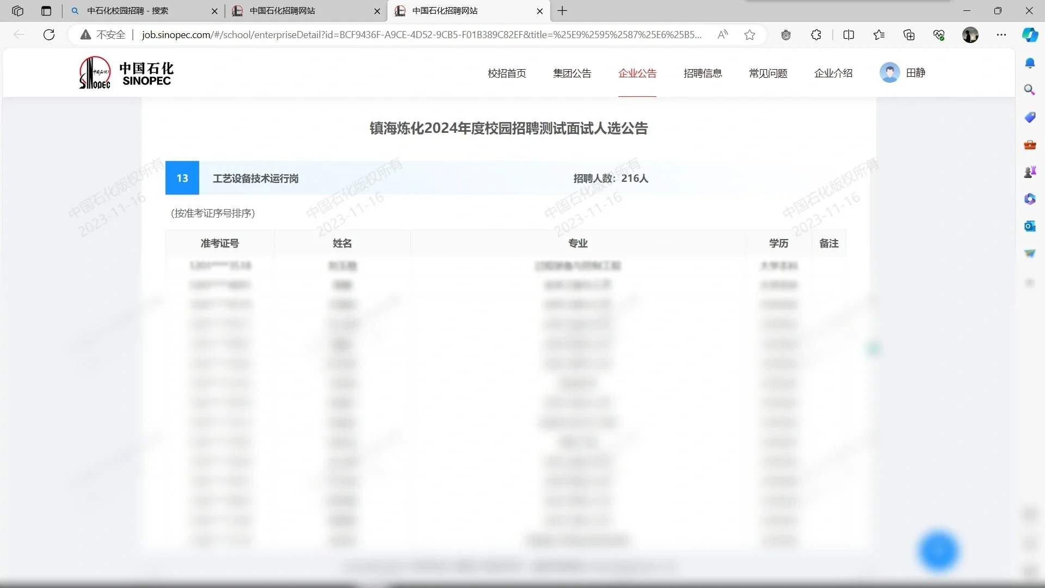Open the Read aloud icon
The height and width of the screenshot is (588, 1045).
click(x=723, y=35)
